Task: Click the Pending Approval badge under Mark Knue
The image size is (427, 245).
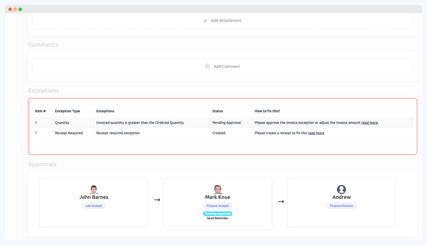Action: (218, 214)
